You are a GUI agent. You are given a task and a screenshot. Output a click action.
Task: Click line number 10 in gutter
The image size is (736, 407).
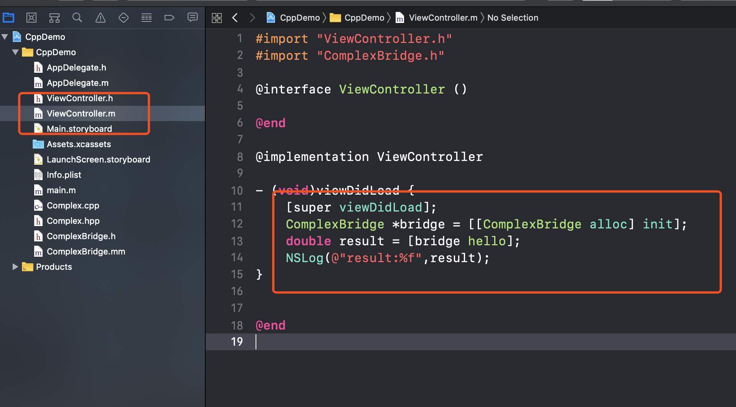click(237, 190)
